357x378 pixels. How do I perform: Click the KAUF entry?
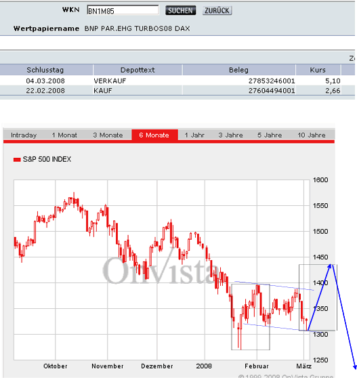pos(103,91)
